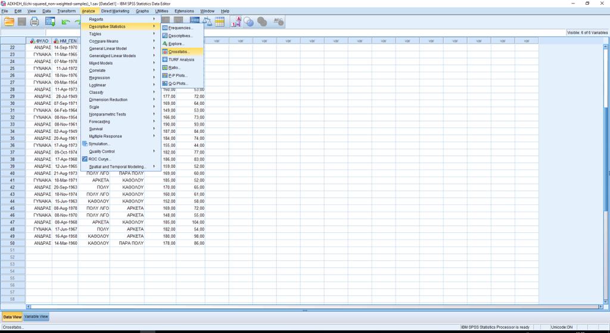Select Classify in Analyze menu
The height and width of the screenshot is (333, 610).
120,92
